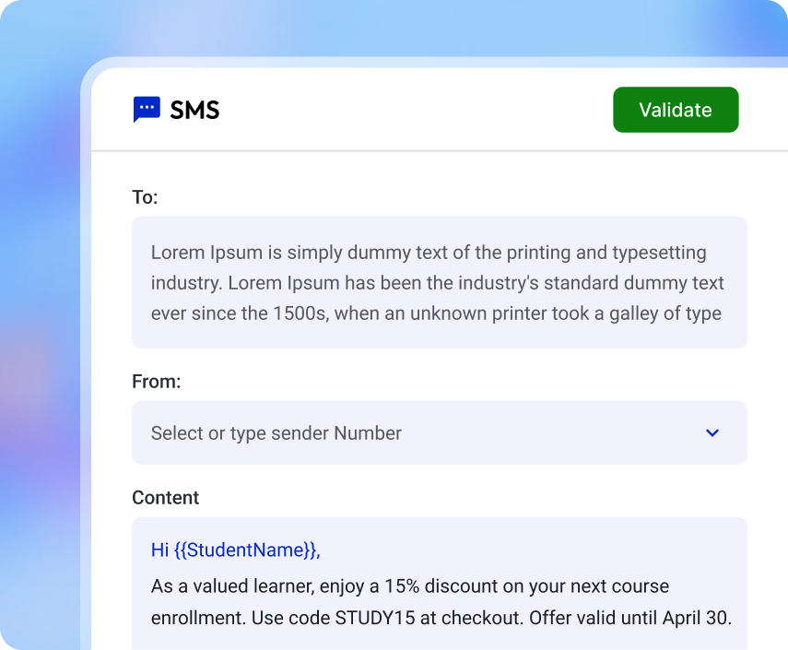
Task: Select the From input area
Action: (x=369, y=432)
